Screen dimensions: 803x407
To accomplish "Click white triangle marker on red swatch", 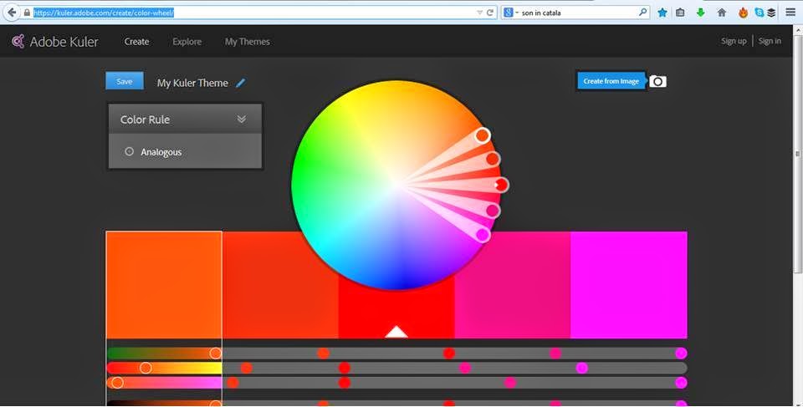I will [x=396, y=332].
